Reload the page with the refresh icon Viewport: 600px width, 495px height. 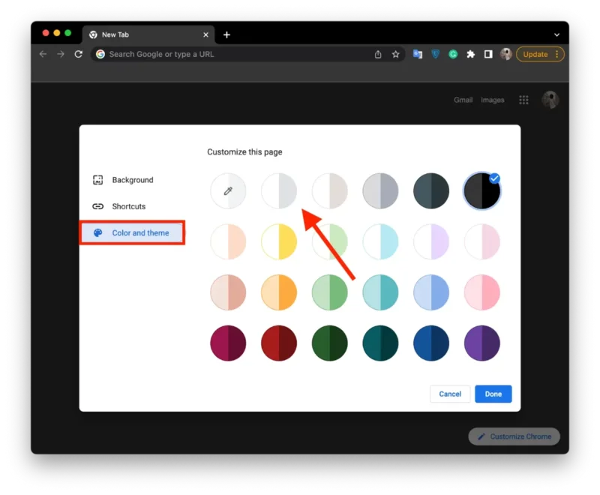point(79,54)
